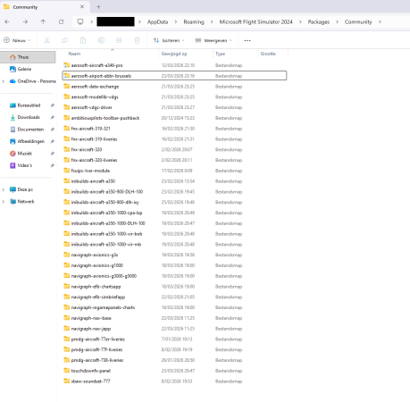The image size is (410, 402).
Task: Click the Cut scissors icon
Action: click(x=46, y=40)
